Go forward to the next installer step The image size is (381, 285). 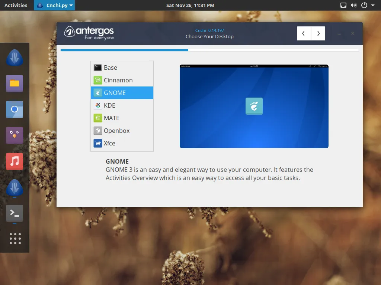[x=318, y=33]
